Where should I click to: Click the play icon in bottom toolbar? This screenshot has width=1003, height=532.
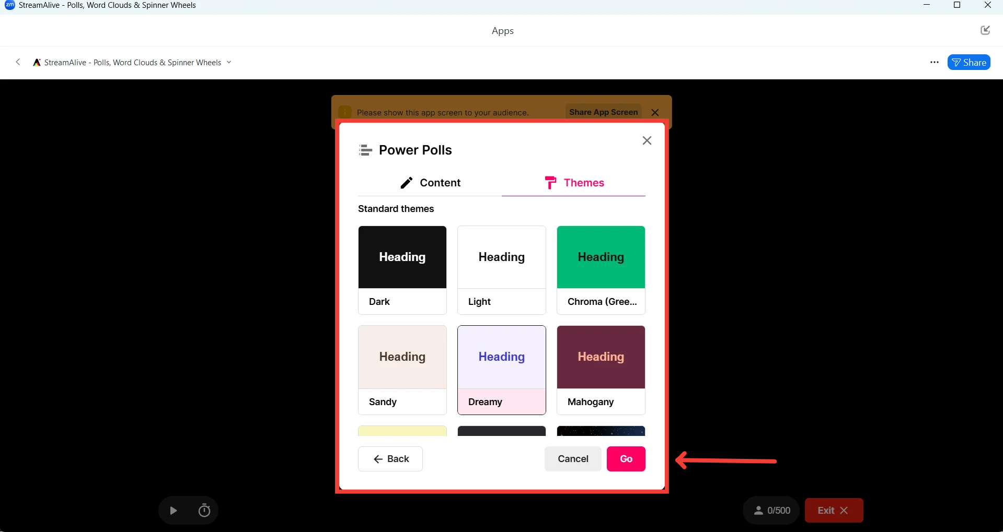coord(174,511)
